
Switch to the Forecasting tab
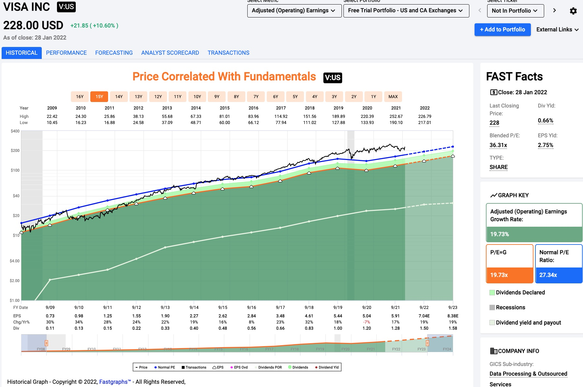click(x=114, y=53)
